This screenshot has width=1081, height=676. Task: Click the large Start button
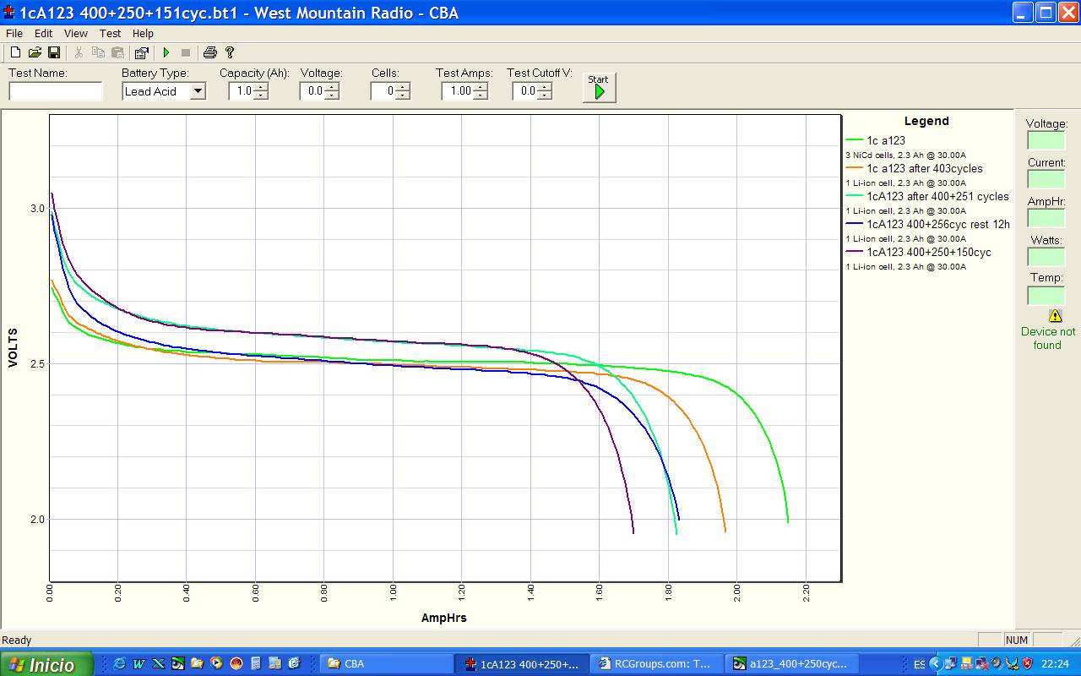599,87
